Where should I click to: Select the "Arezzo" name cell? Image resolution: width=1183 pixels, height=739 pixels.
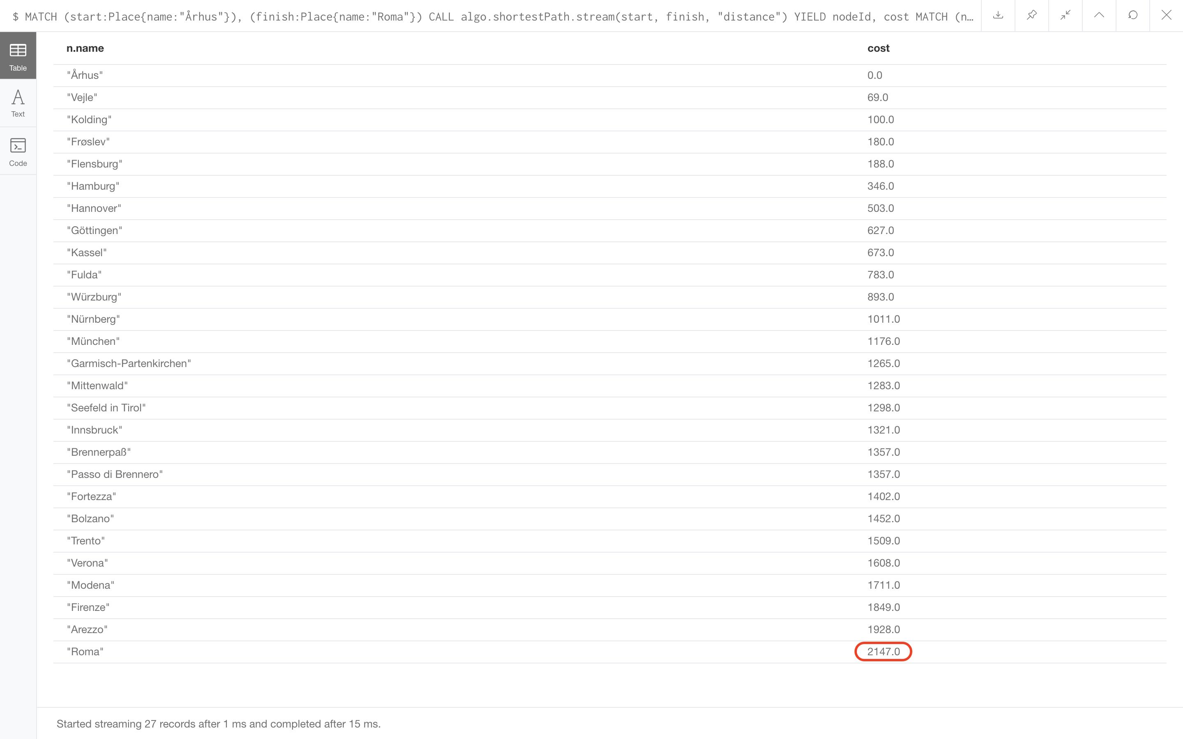tap(87, 629)
